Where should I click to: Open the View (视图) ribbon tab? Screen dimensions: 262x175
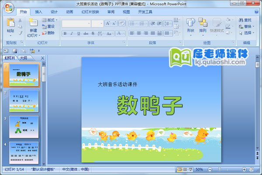pyautogui.click(x=126, y=12)
